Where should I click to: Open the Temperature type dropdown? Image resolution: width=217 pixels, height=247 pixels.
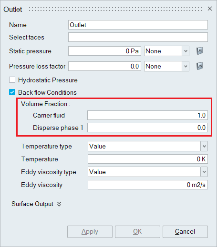tap(148, 146)
